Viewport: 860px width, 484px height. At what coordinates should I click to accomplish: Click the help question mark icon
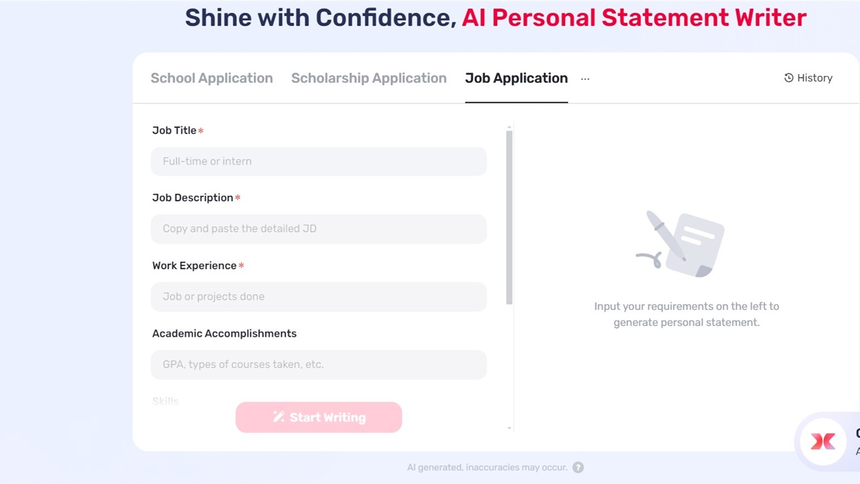tap(578, 467)
